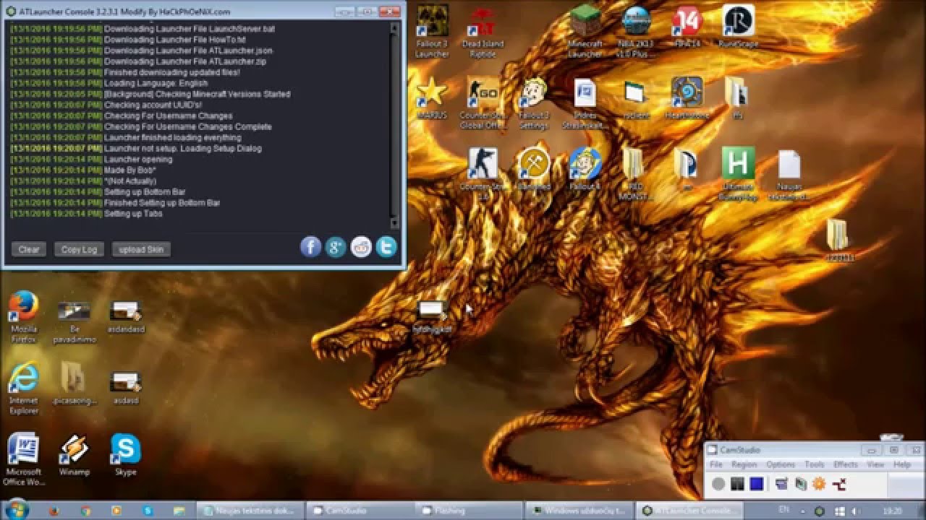Open CamStudio Tools menu
926x520 pixels.
[815, 464]
